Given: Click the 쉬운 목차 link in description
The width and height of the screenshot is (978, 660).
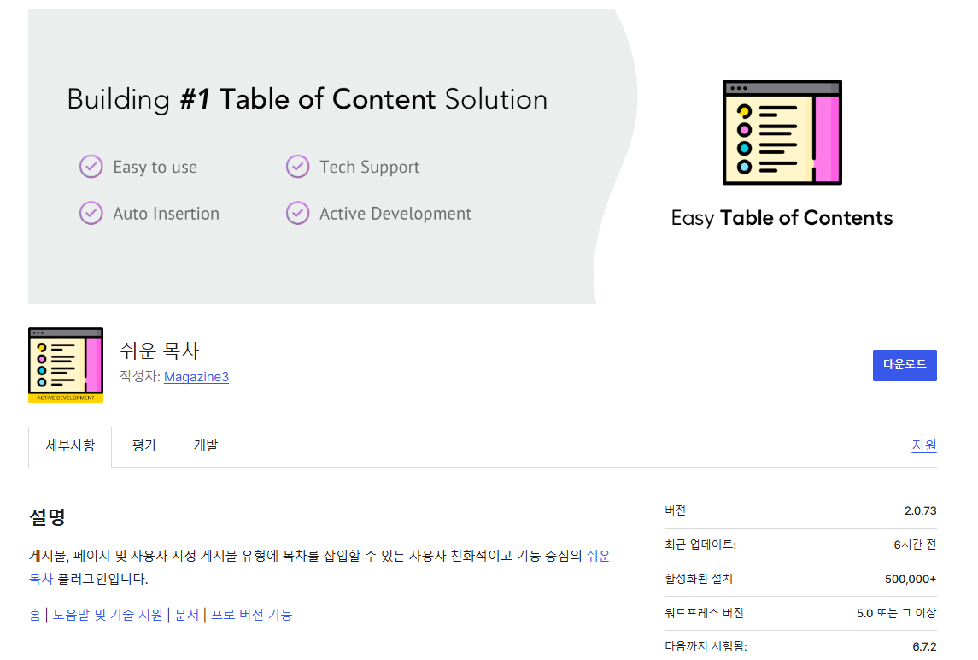Looking at the screenshot, I should click(x=598, y=556).
